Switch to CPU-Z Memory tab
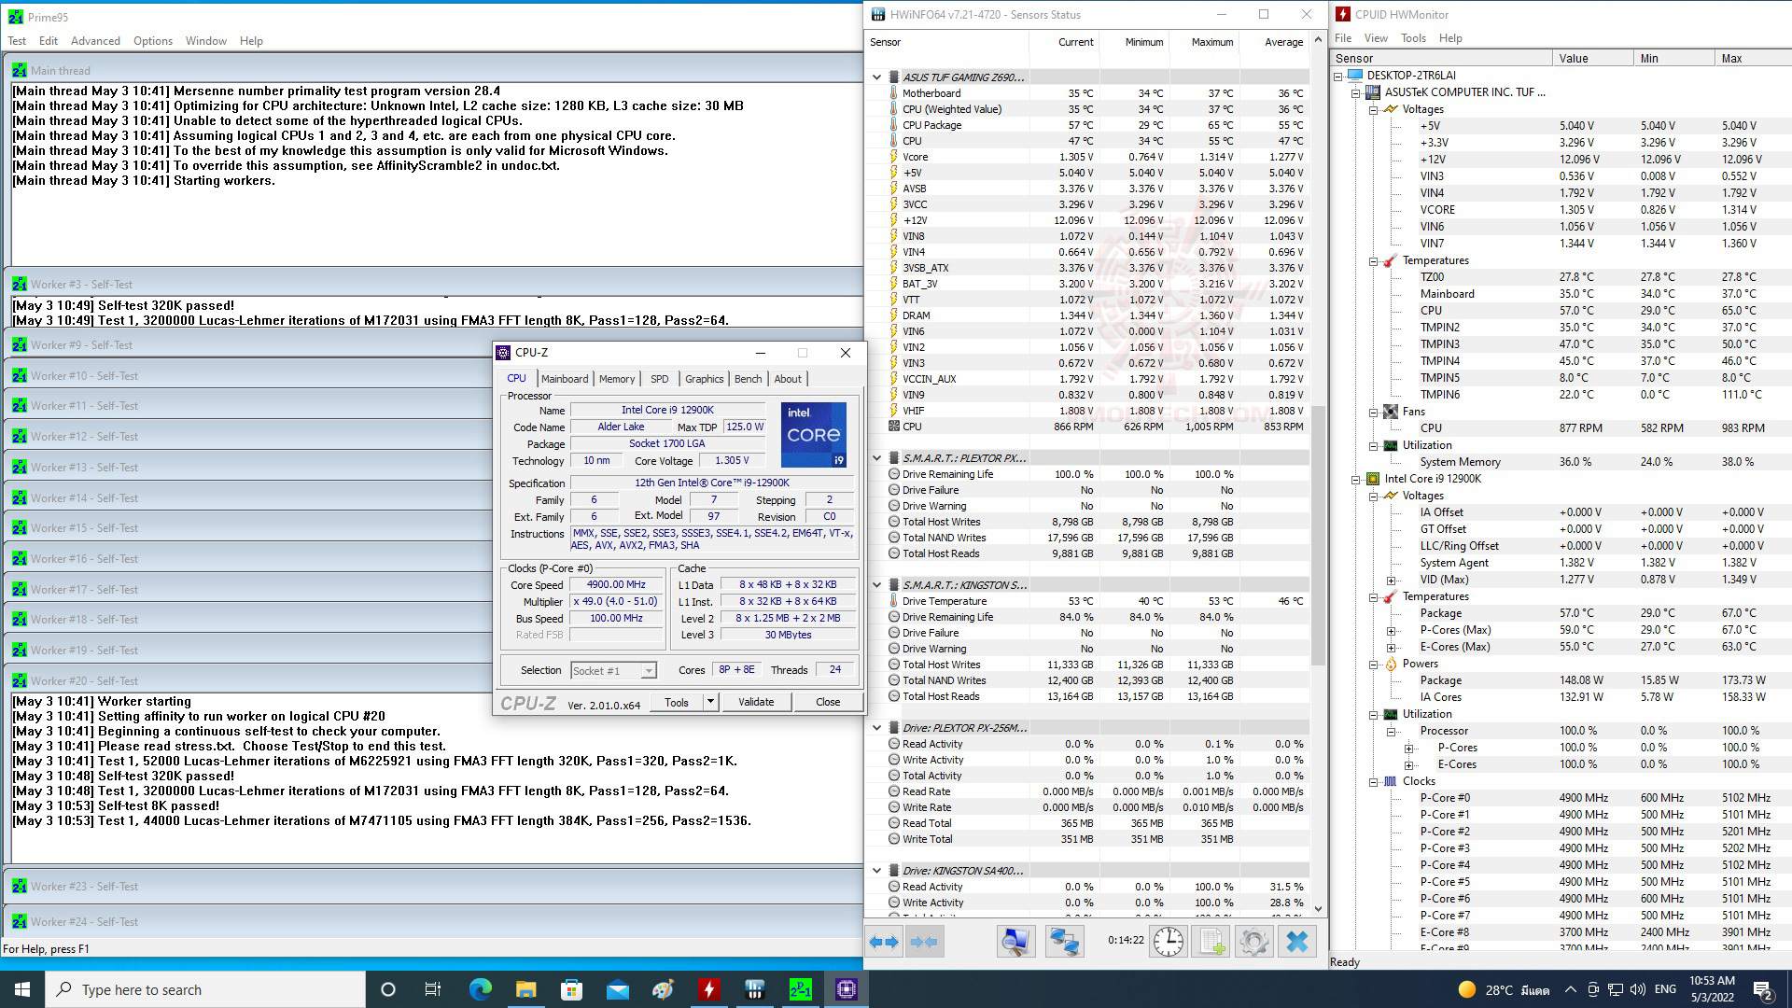The image size is (1792, 1008). [x=616, y=379]
